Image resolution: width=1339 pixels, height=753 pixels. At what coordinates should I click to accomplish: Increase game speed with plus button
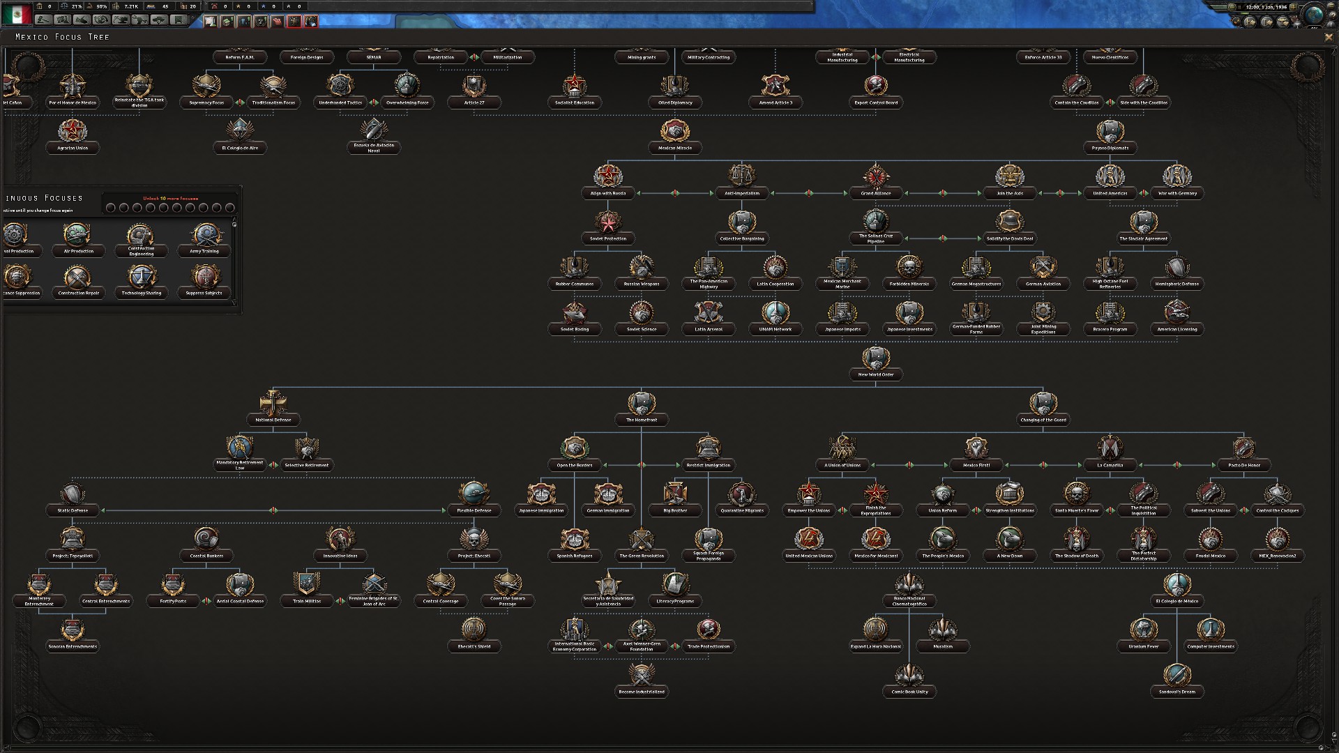coord(1294,6)
